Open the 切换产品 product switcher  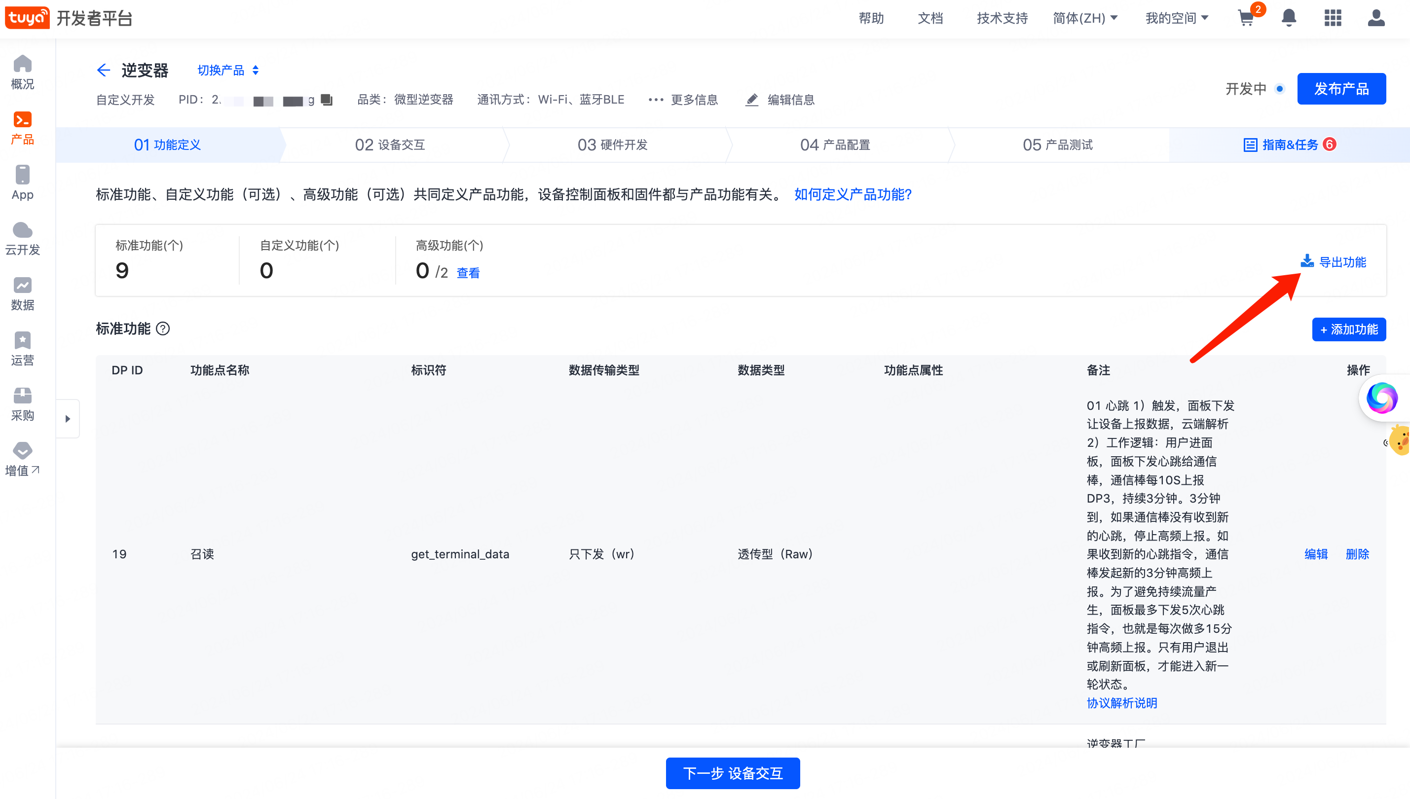coord(228,70)
